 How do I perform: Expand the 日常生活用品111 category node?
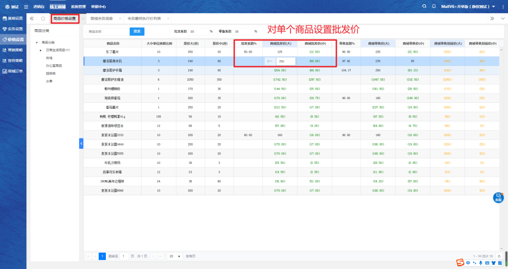coord(41,50)
